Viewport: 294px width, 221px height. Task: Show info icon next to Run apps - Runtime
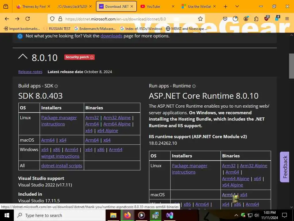pyautogui.click(x=194, y=86)
